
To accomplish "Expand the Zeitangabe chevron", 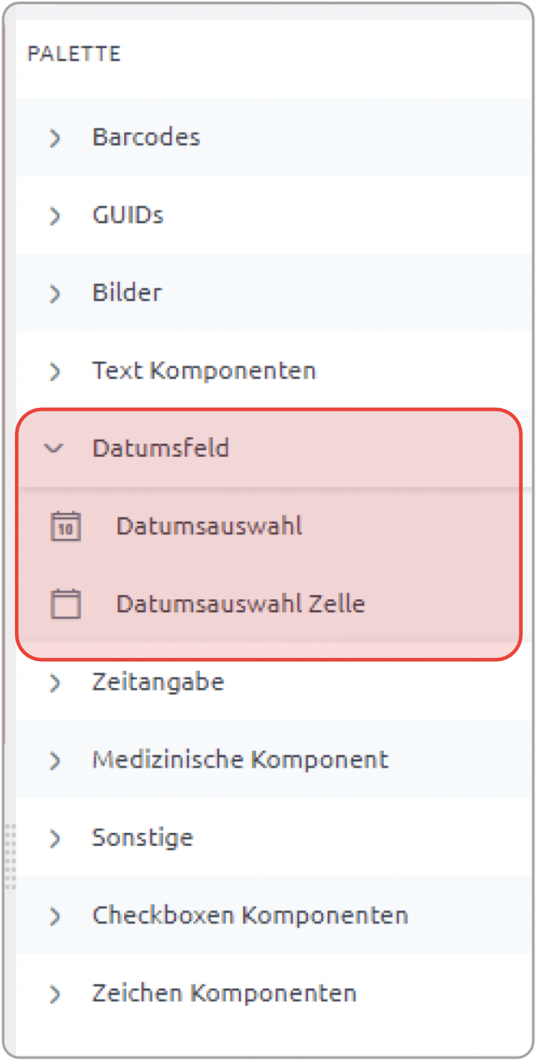I will (x=55, y=682).
